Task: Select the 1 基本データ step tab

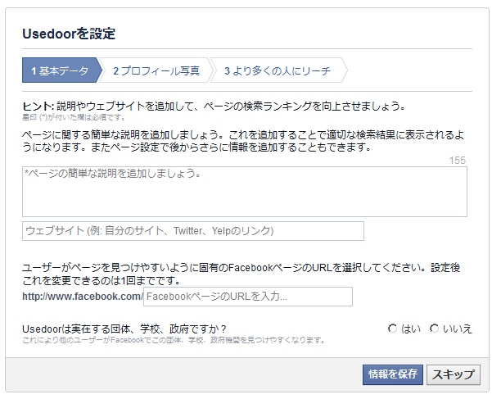Action: [x=62, y=70]
